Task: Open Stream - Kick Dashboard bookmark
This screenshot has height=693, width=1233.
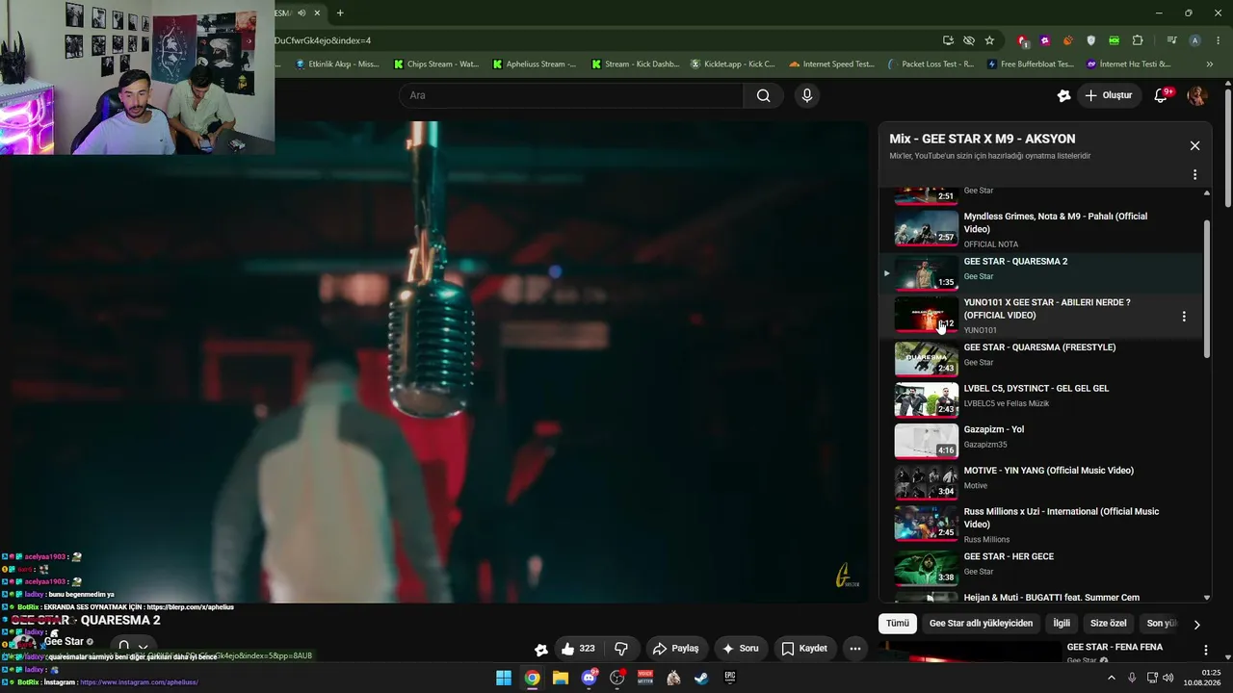Action: (635, 64)
